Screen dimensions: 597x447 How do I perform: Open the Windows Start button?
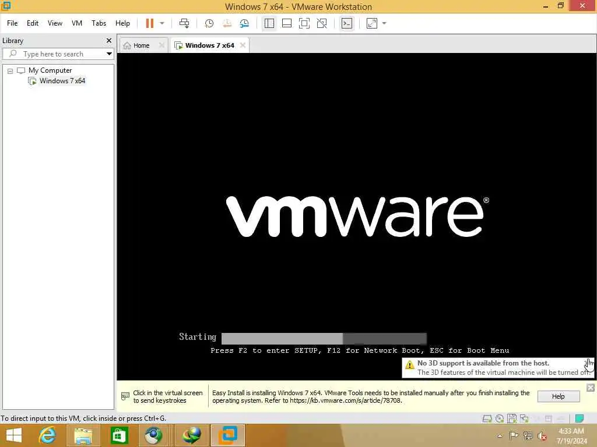[x=14, y=435]
